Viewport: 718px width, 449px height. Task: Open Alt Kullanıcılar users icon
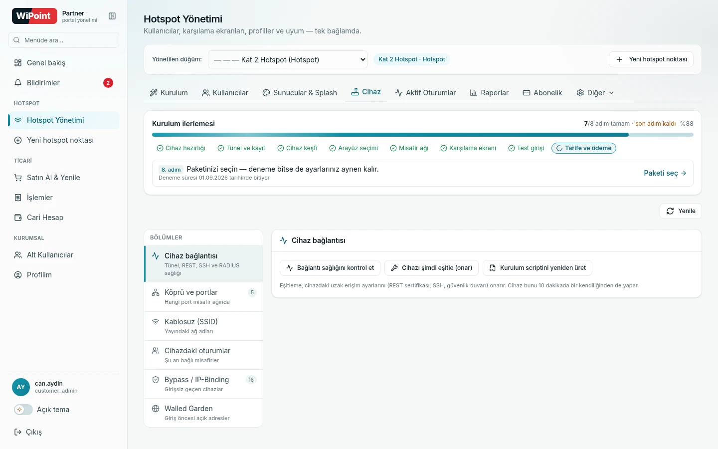[x=18, y=255]
